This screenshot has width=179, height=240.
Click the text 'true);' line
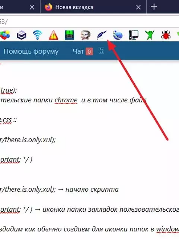9,90
